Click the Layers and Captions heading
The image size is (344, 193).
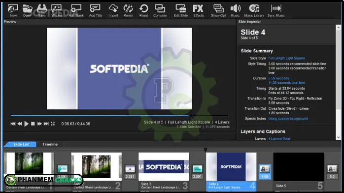[x=263, y=131]
